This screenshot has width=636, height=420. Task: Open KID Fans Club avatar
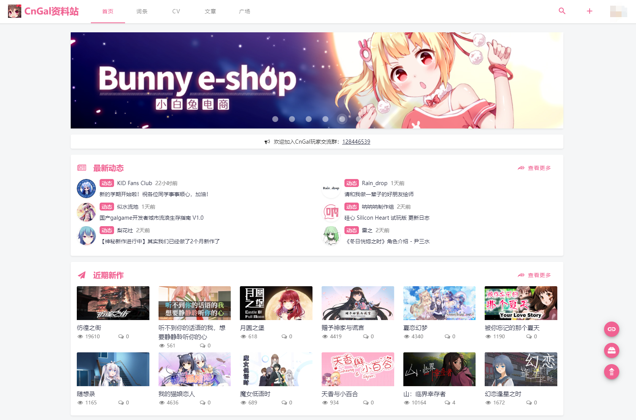click(86, 189)
